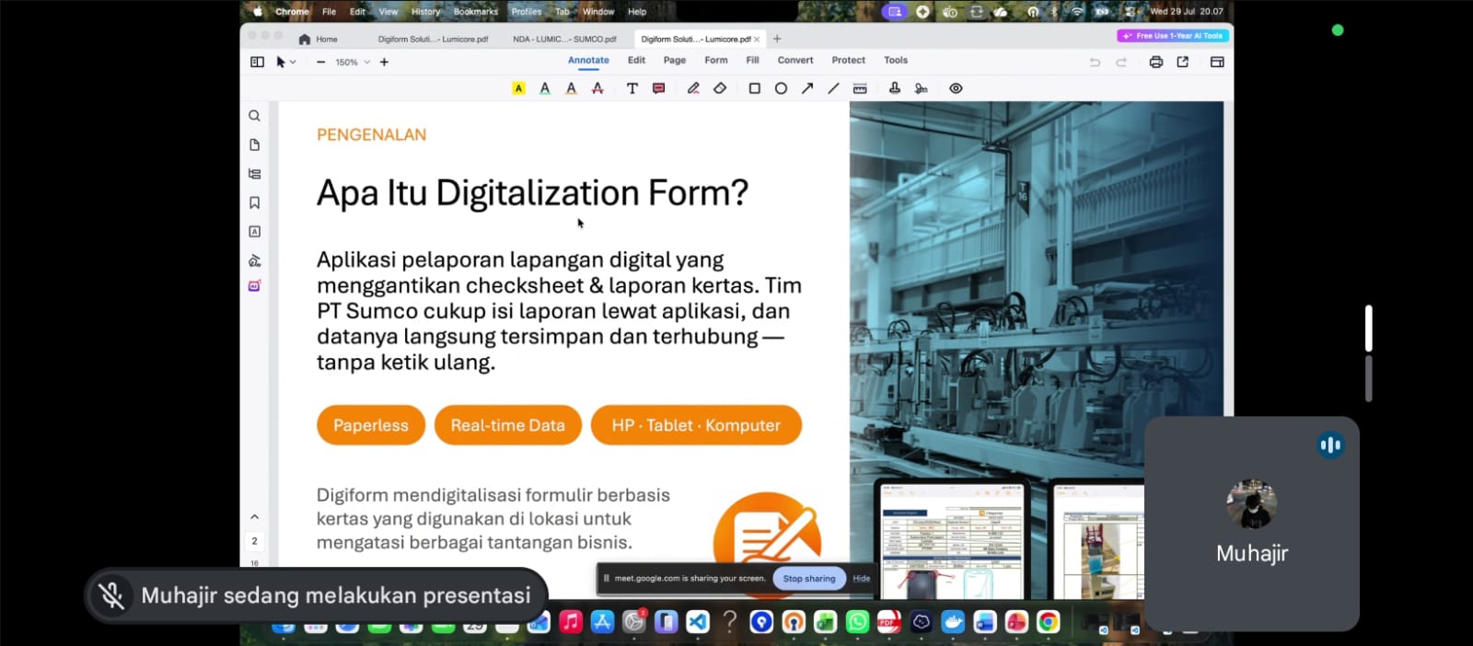Toggle the left sidebar panel layout button
Screen dimensions: 1473x646
pos(257,62)
